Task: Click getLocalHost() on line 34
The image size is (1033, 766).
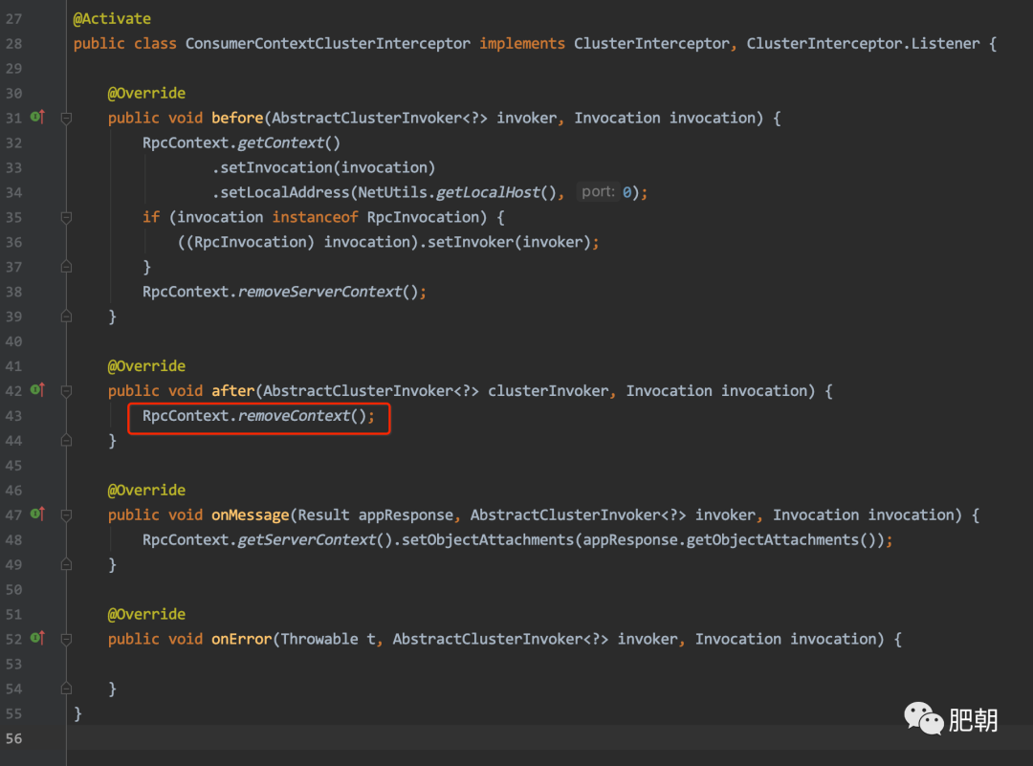Action: [x=496, y=192]
